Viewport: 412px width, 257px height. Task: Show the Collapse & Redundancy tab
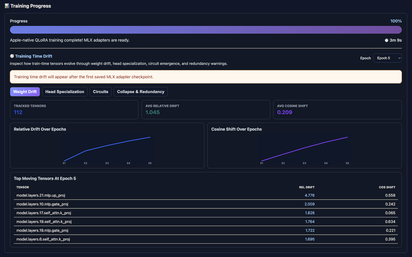click(x=140, y=92)
